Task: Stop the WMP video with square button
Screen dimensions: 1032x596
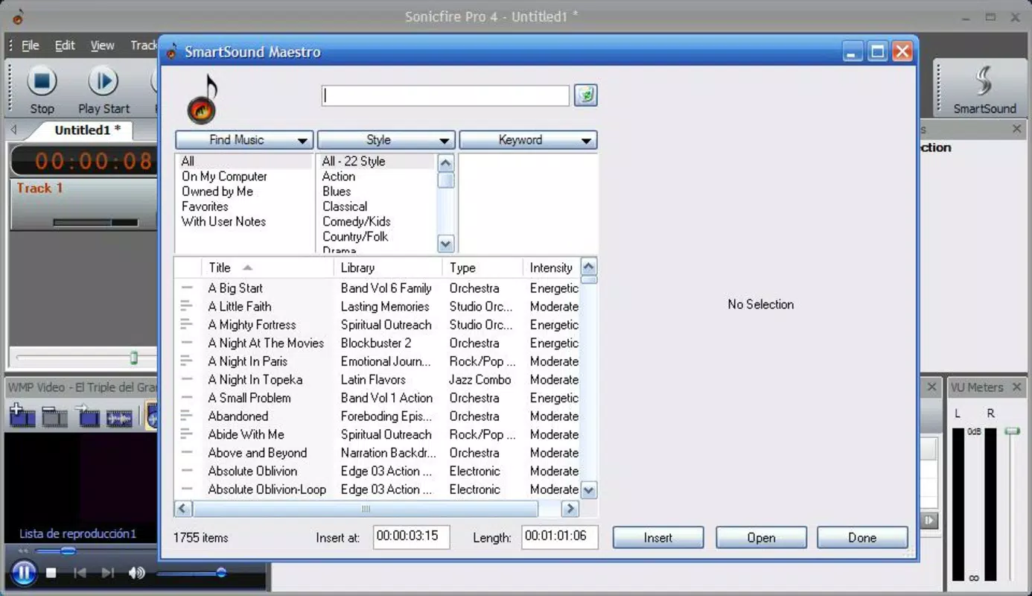Action: coord(51,573)
